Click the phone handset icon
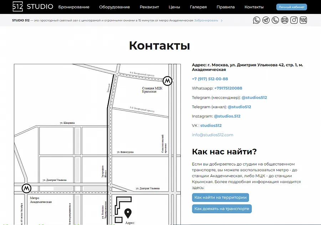Viewport: 321px width, 225px height. pos(275,20)
